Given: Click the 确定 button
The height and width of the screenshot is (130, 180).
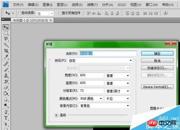Looking at the screenshot, I should [157, 54].
